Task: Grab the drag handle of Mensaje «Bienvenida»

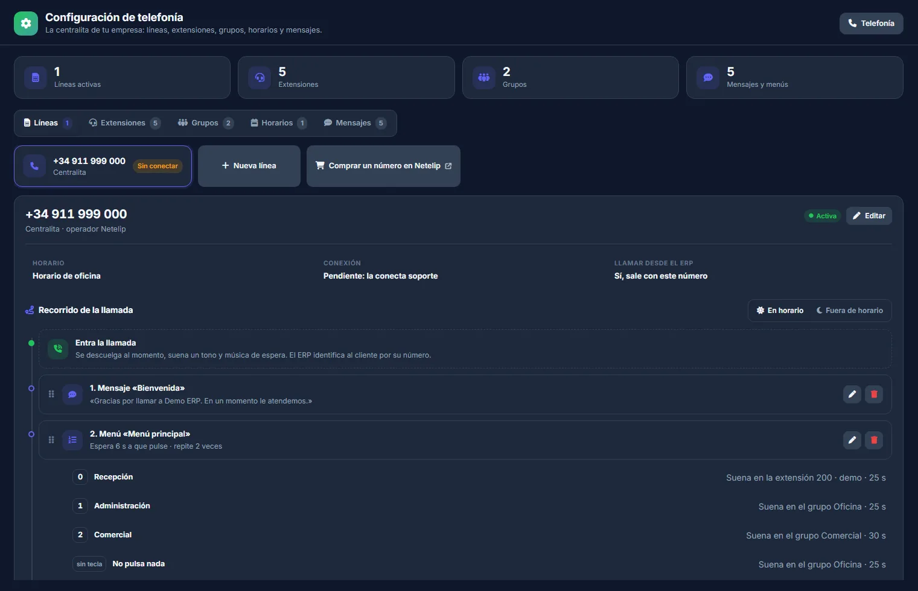Action: 51,394
